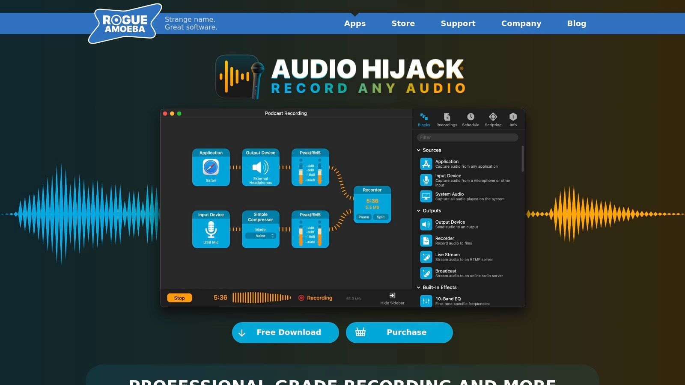Screen dimensions: 685x385
Task: Click inside the Filter search field
Action: (467, 137)
